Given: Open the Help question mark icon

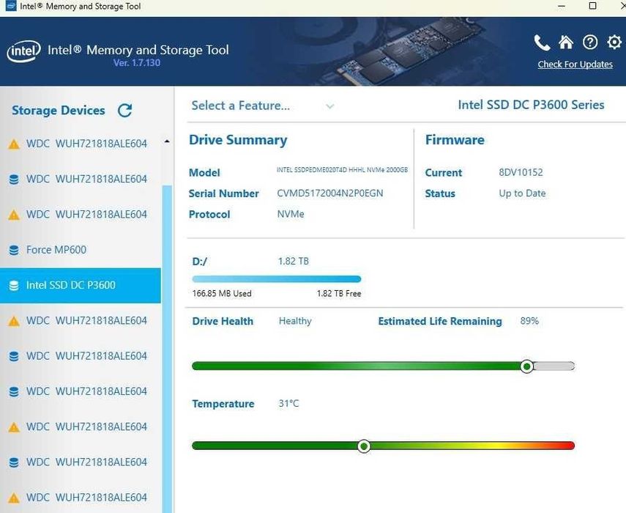Looking at the screenshot, I should [x=590, y=42].
